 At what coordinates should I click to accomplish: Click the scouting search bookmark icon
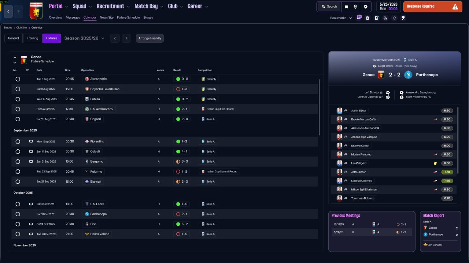(x=385, y=18)
